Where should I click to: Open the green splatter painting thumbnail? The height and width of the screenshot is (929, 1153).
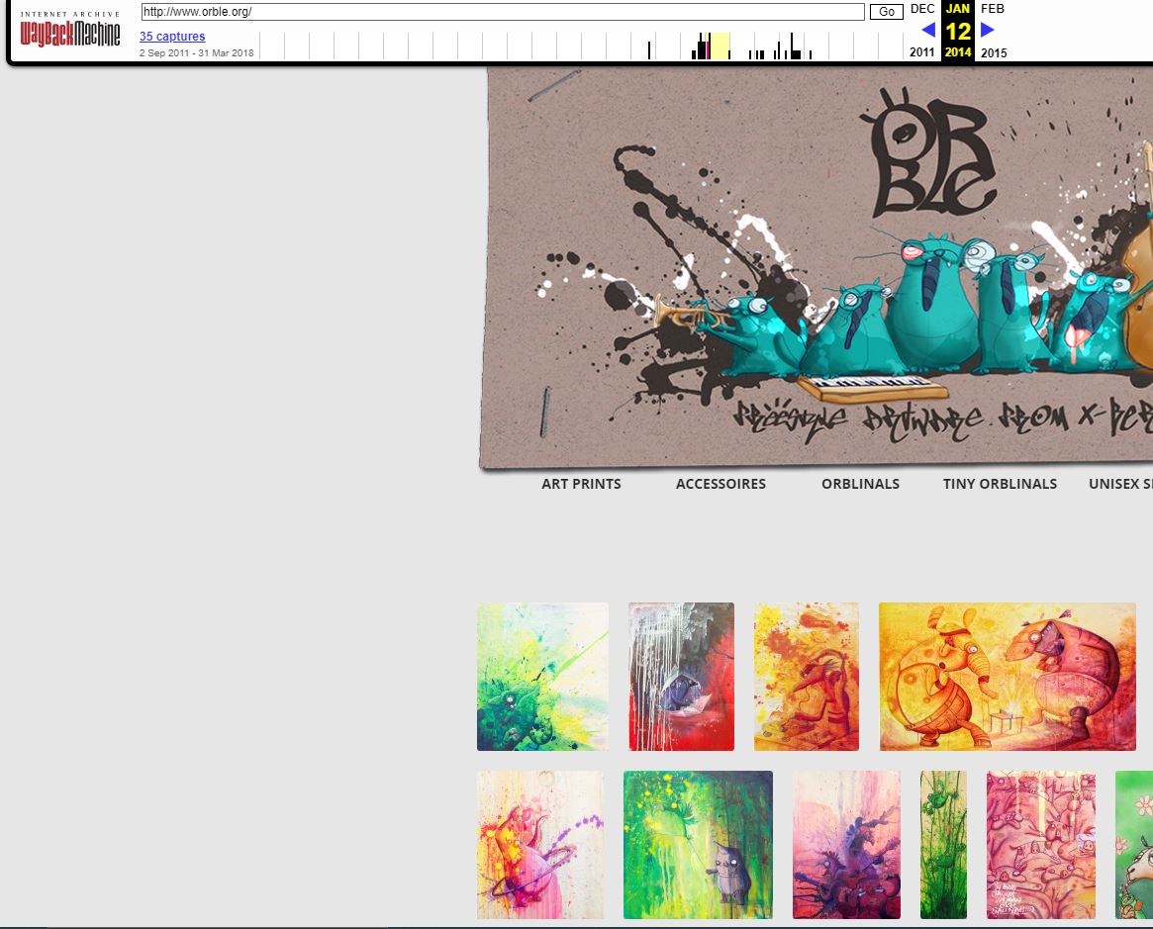point(542,677)
